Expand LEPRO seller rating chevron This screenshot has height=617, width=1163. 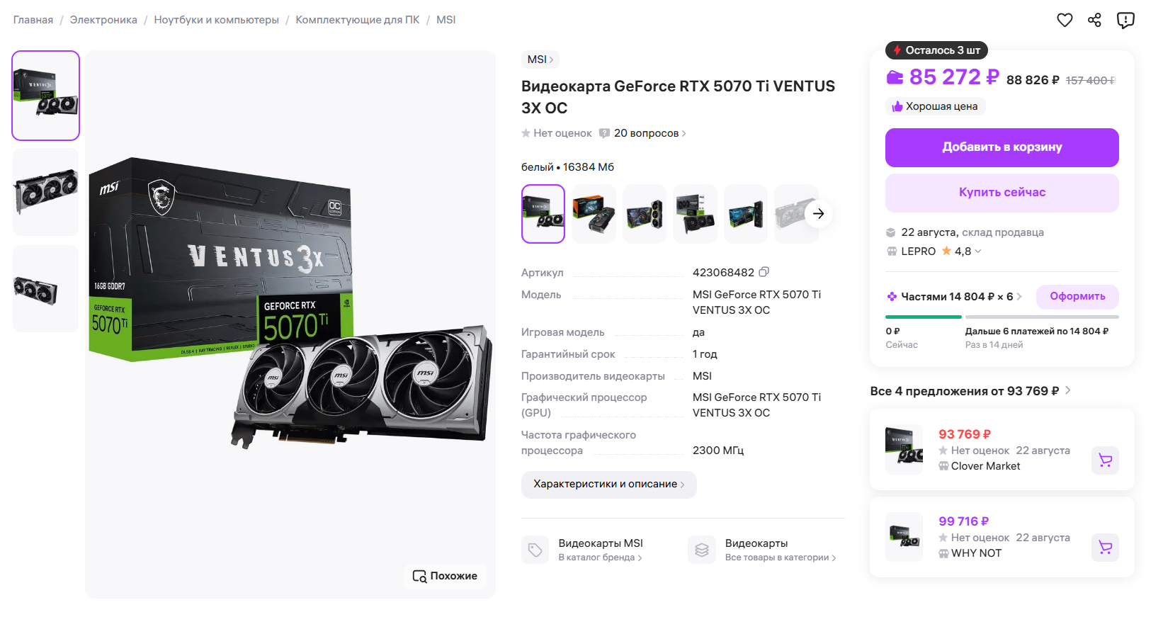[978, 251]
